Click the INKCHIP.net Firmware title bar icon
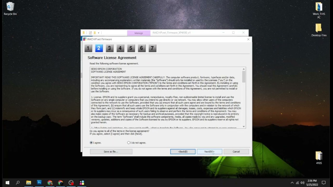The width and height of the screenshot is (333, 187). [x=85, y=39]
